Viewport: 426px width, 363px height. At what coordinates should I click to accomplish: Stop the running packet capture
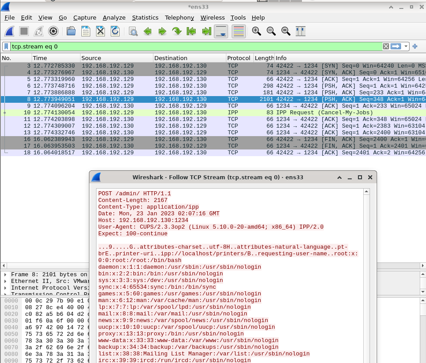coord(24,31)
